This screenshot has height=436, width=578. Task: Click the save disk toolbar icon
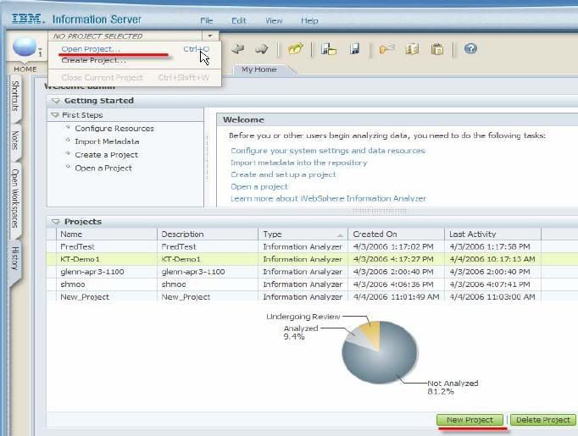[x=354, y=49]
